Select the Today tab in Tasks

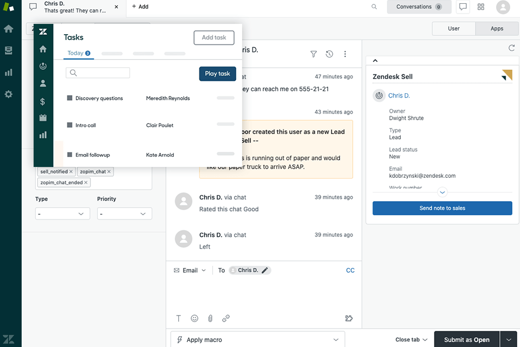(79, 53)
